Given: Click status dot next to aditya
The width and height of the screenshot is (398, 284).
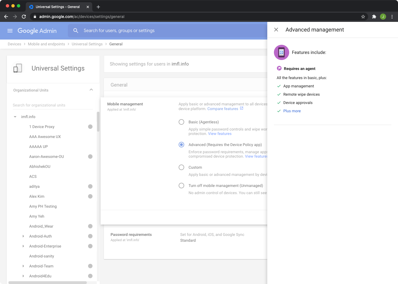Looking at the screenshot, I should click(90, 186).
